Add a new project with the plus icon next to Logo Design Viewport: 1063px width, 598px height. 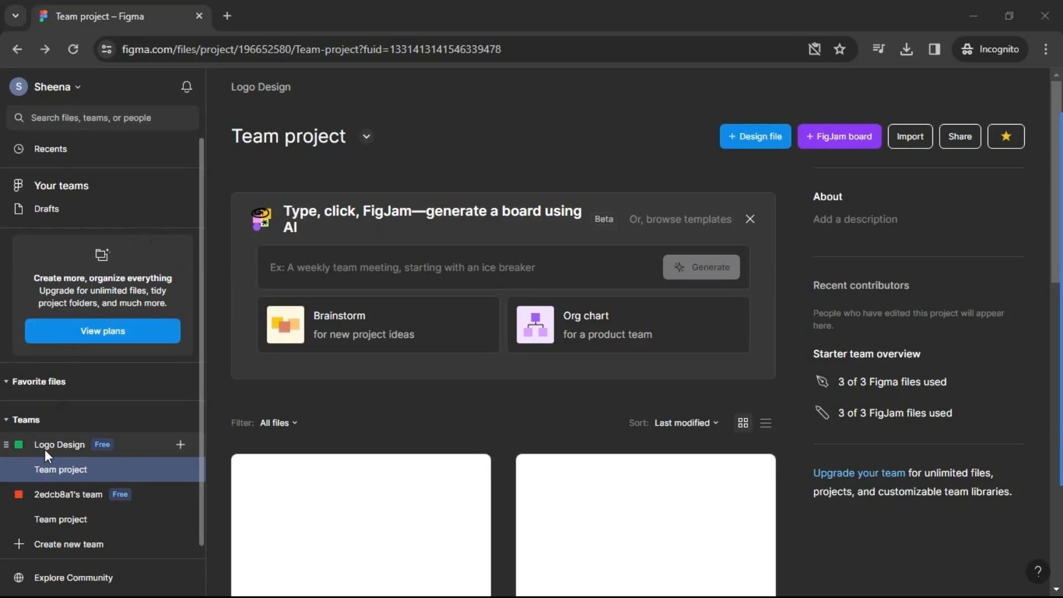pos(180,445)
